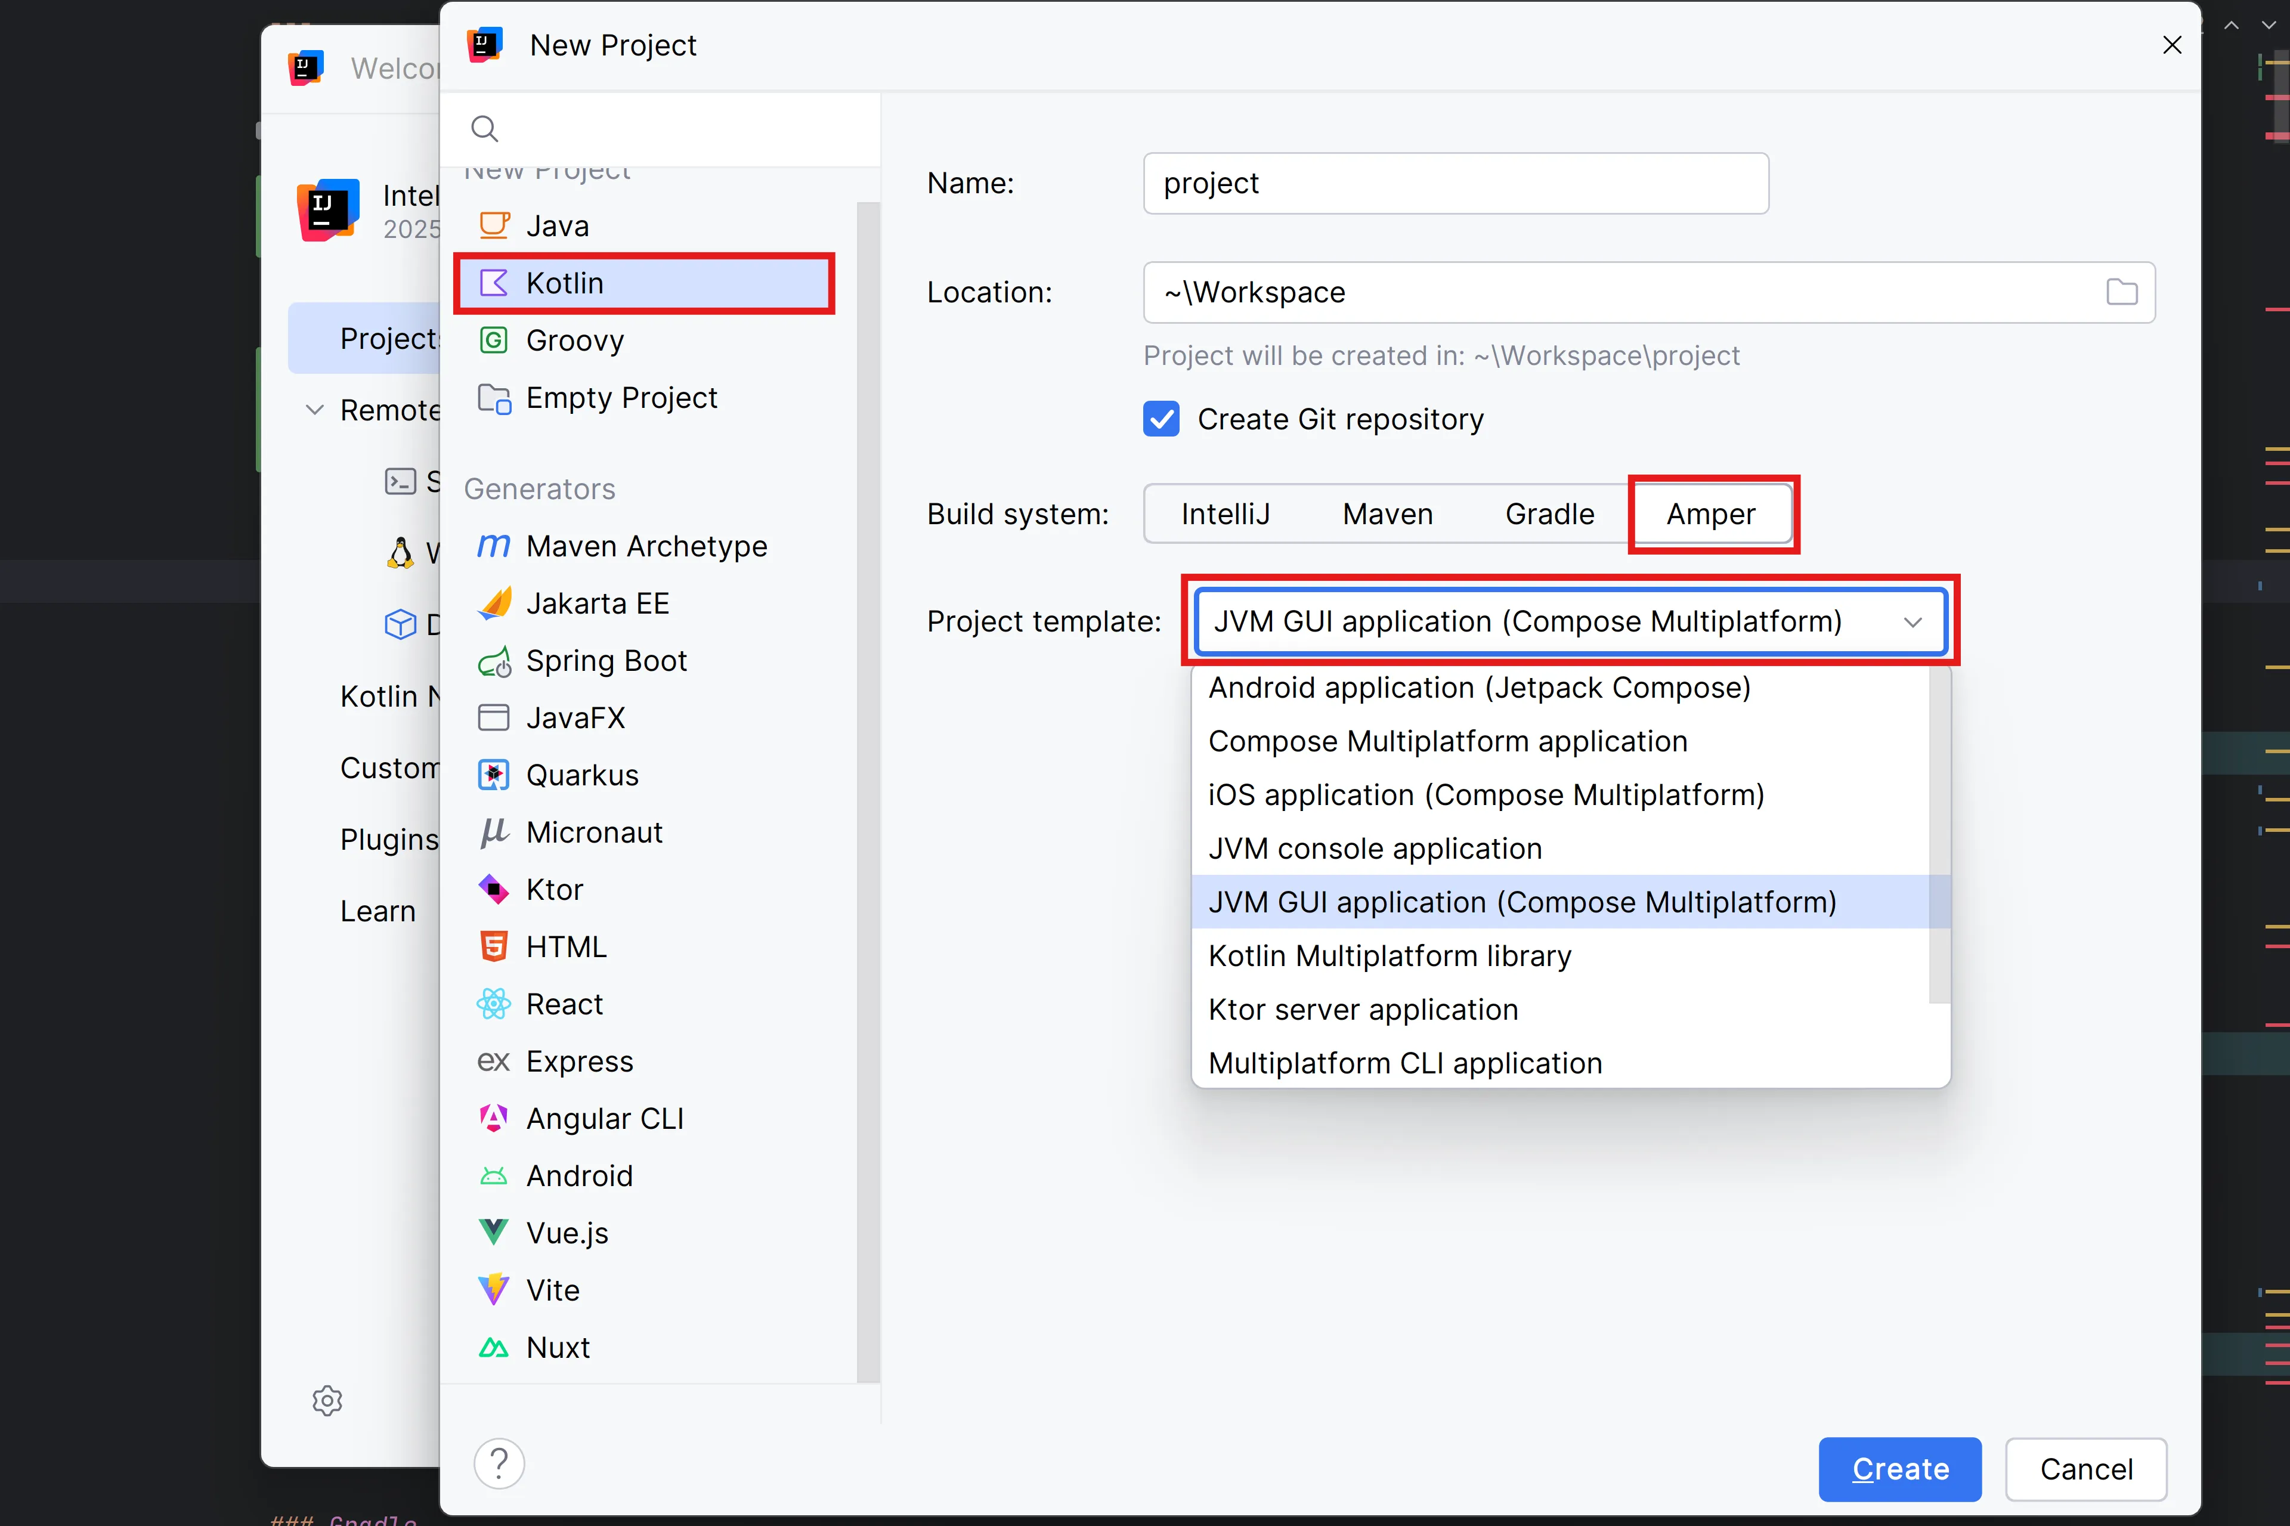Click the down arrow in the background editor
The image size is (2290, 1526).
pos(2269,26)
